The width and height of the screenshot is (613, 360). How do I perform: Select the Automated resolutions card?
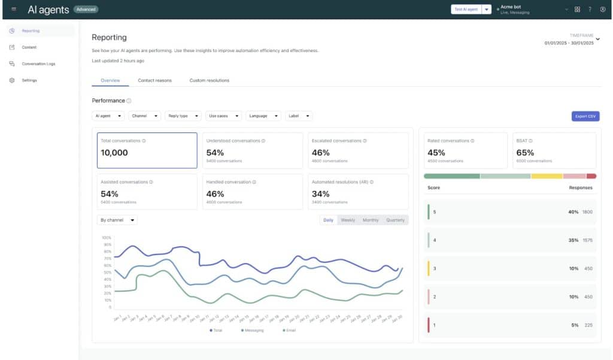coord(358,192)
